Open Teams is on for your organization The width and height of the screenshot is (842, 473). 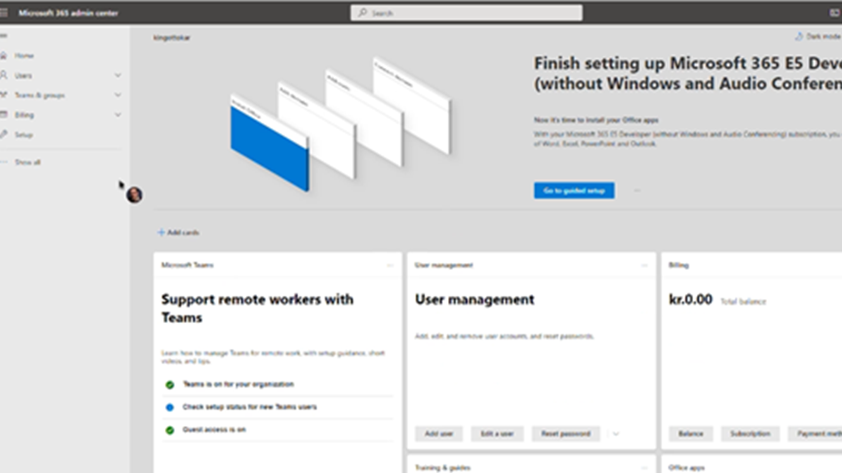238,384
